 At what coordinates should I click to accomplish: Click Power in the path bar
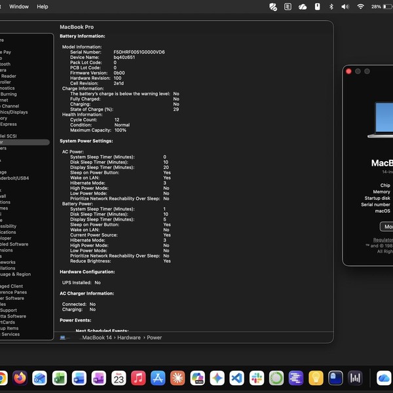click(154, 337)
